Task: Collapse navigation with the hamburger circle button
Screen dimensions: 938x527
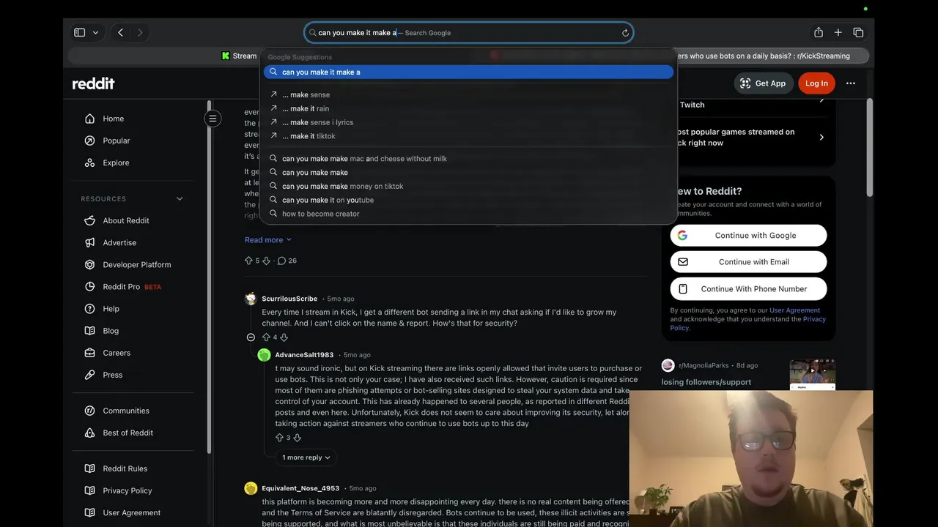Action: (x=213, y=119)
